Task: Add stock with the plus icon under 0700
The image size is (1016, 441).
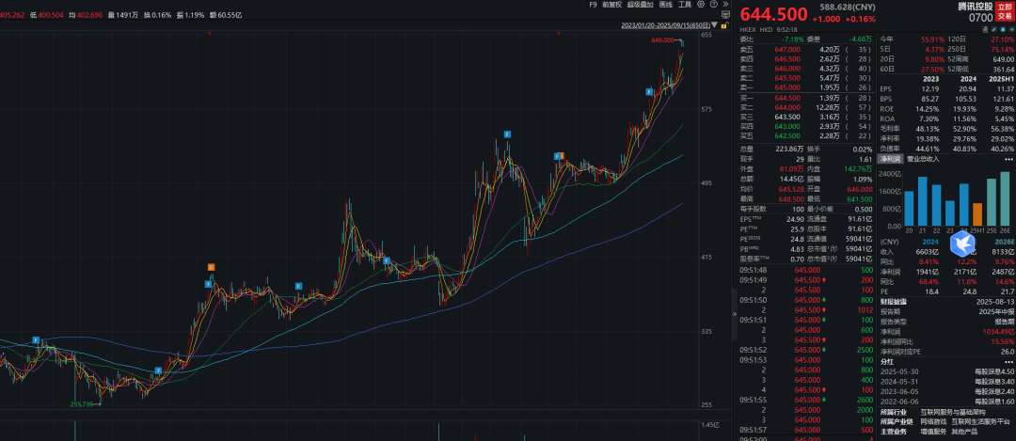Action: click(1011, 30)
